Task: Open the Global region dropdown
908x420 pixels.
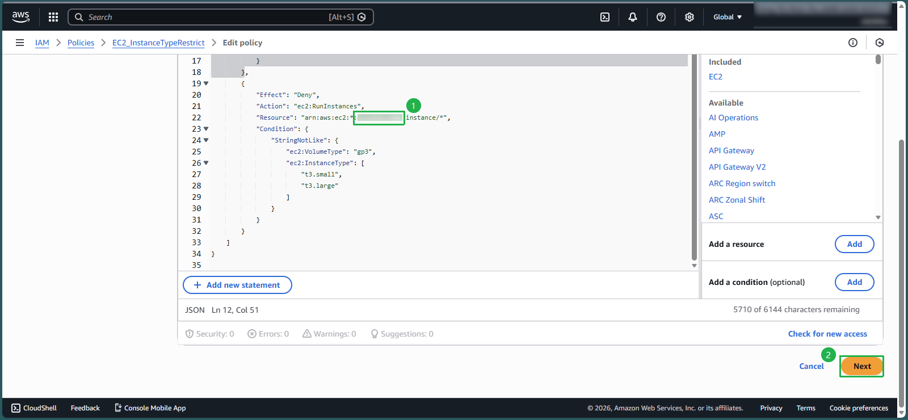Action: [728, 17]
